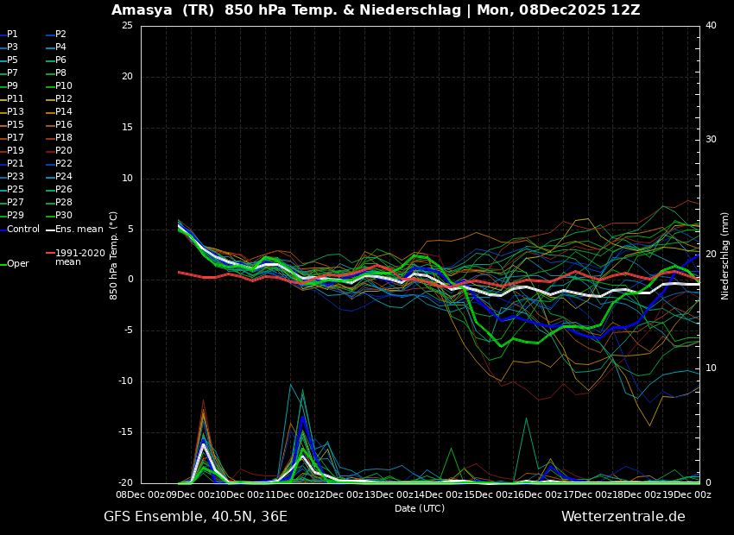Click the P14 legend entry
The image size is (734, 535).
click(59, 112)
